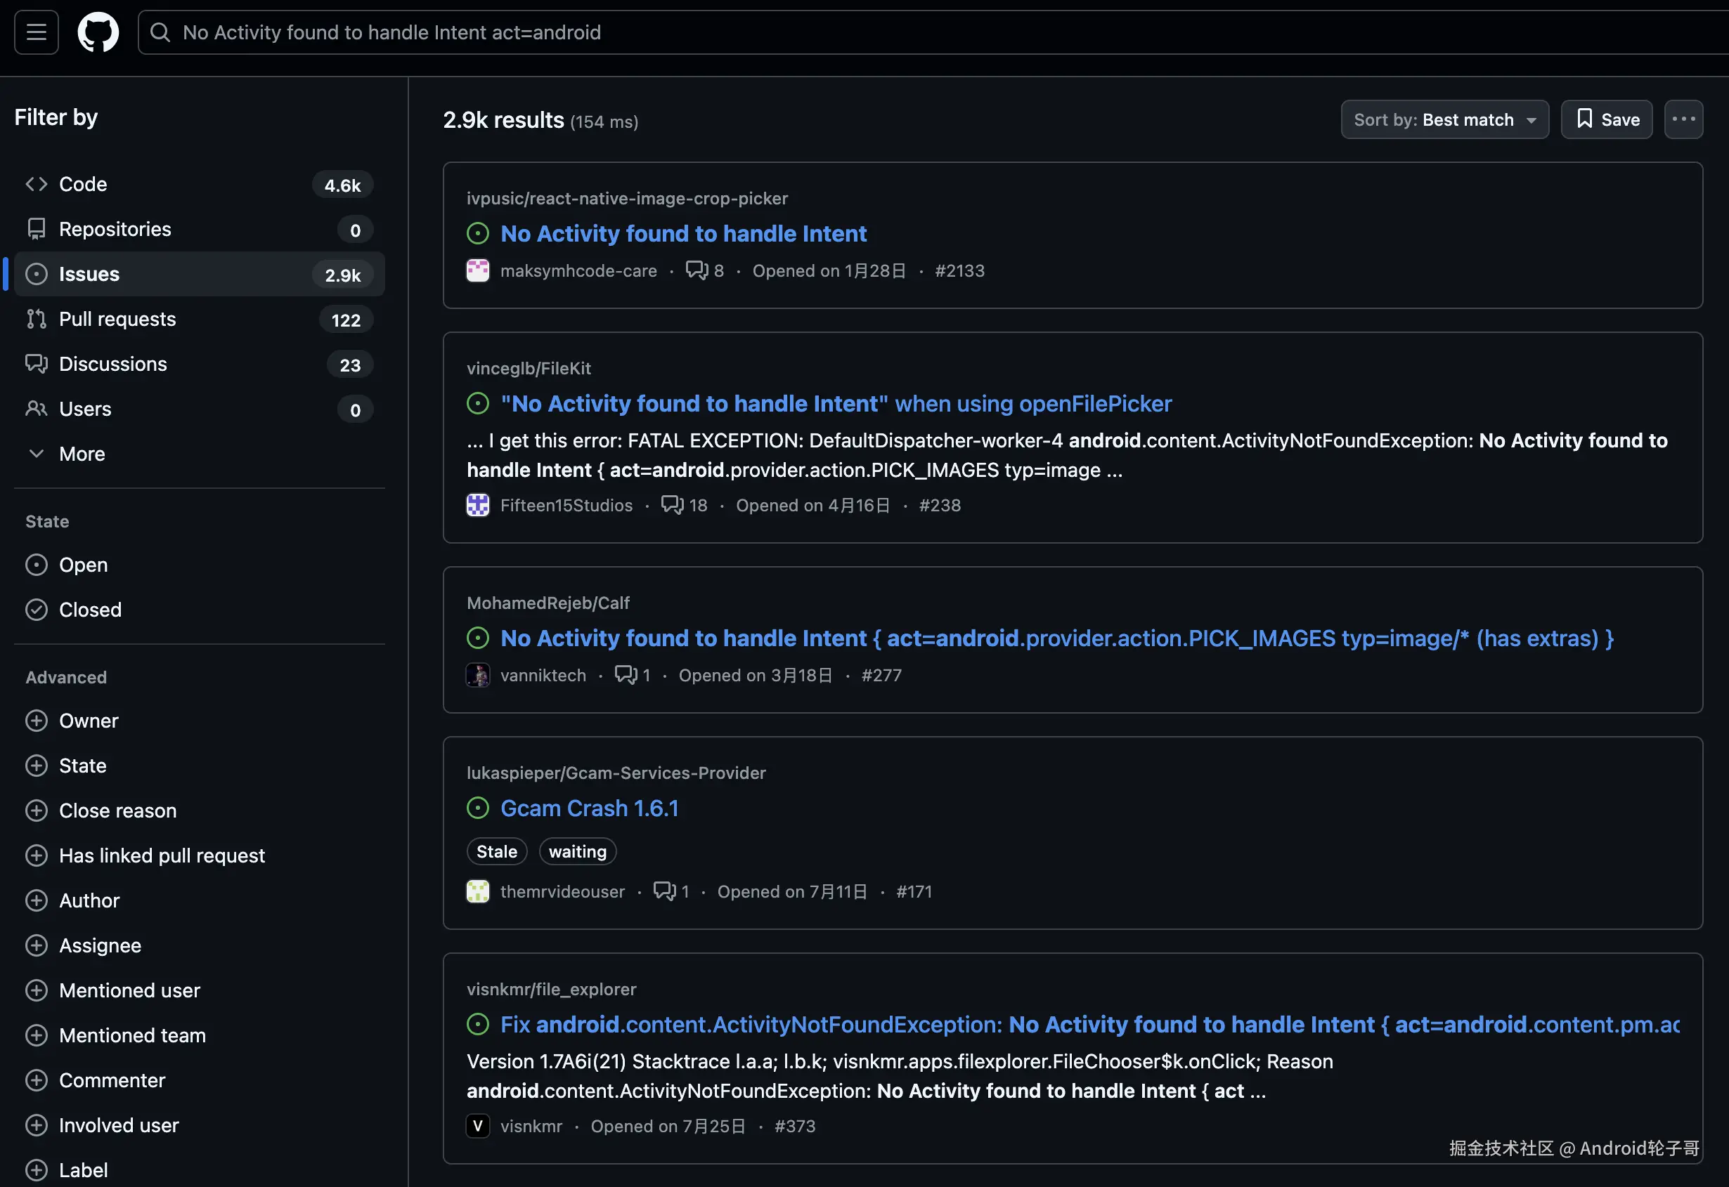Click comments icon on FileKit issue

[672, 505]
